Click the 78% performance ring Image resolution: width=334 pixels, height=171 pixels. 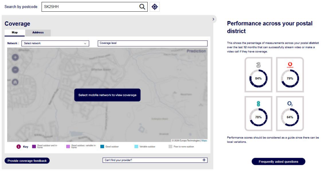[x=258, y=117]
